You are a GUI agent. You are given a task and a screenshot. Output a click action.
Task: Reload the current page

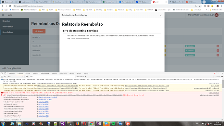(10, 6)
